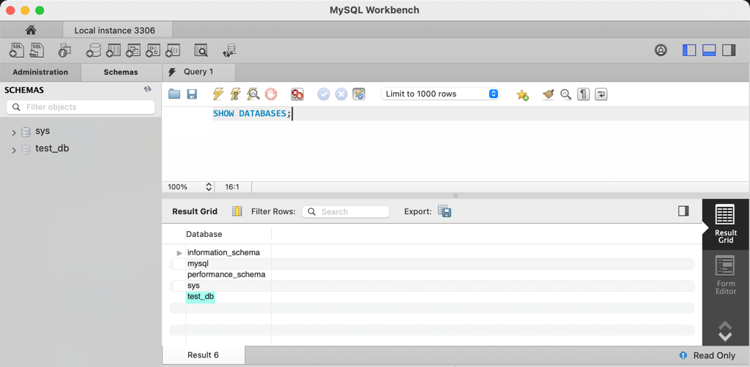The image size is (750, 367).
Task: Toggle word wrapping in editor
Action: click(601, 94)
